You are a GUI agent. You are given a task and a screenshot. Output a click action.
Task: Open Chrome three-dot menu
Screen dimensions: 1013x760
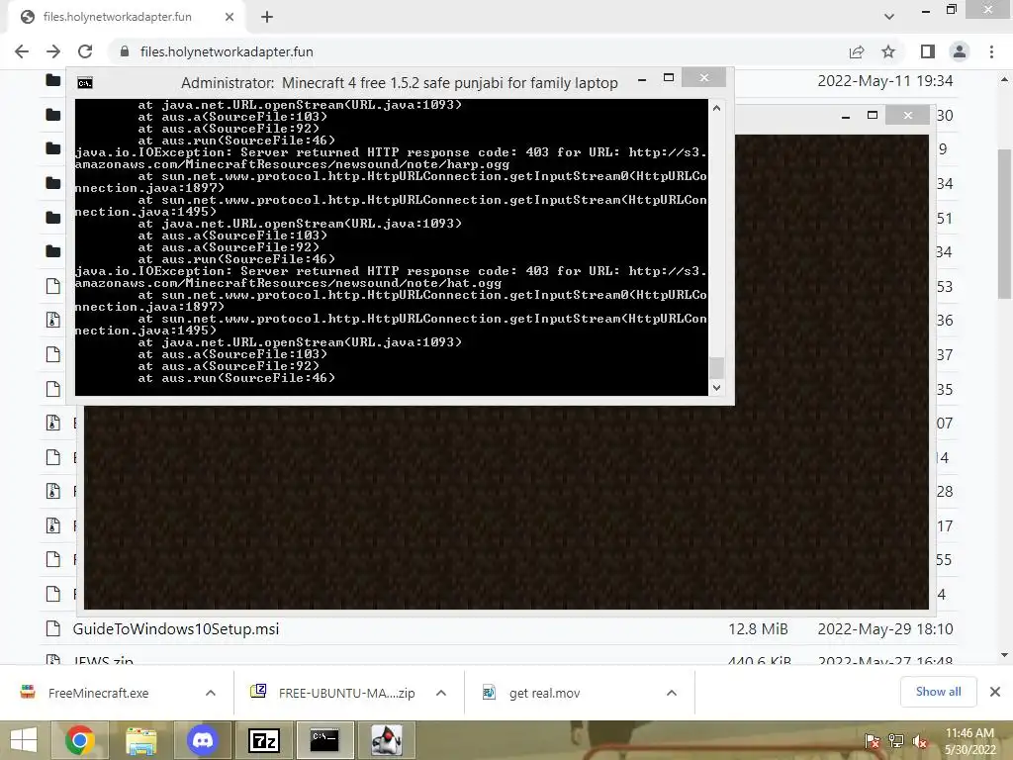coord(991,51)
